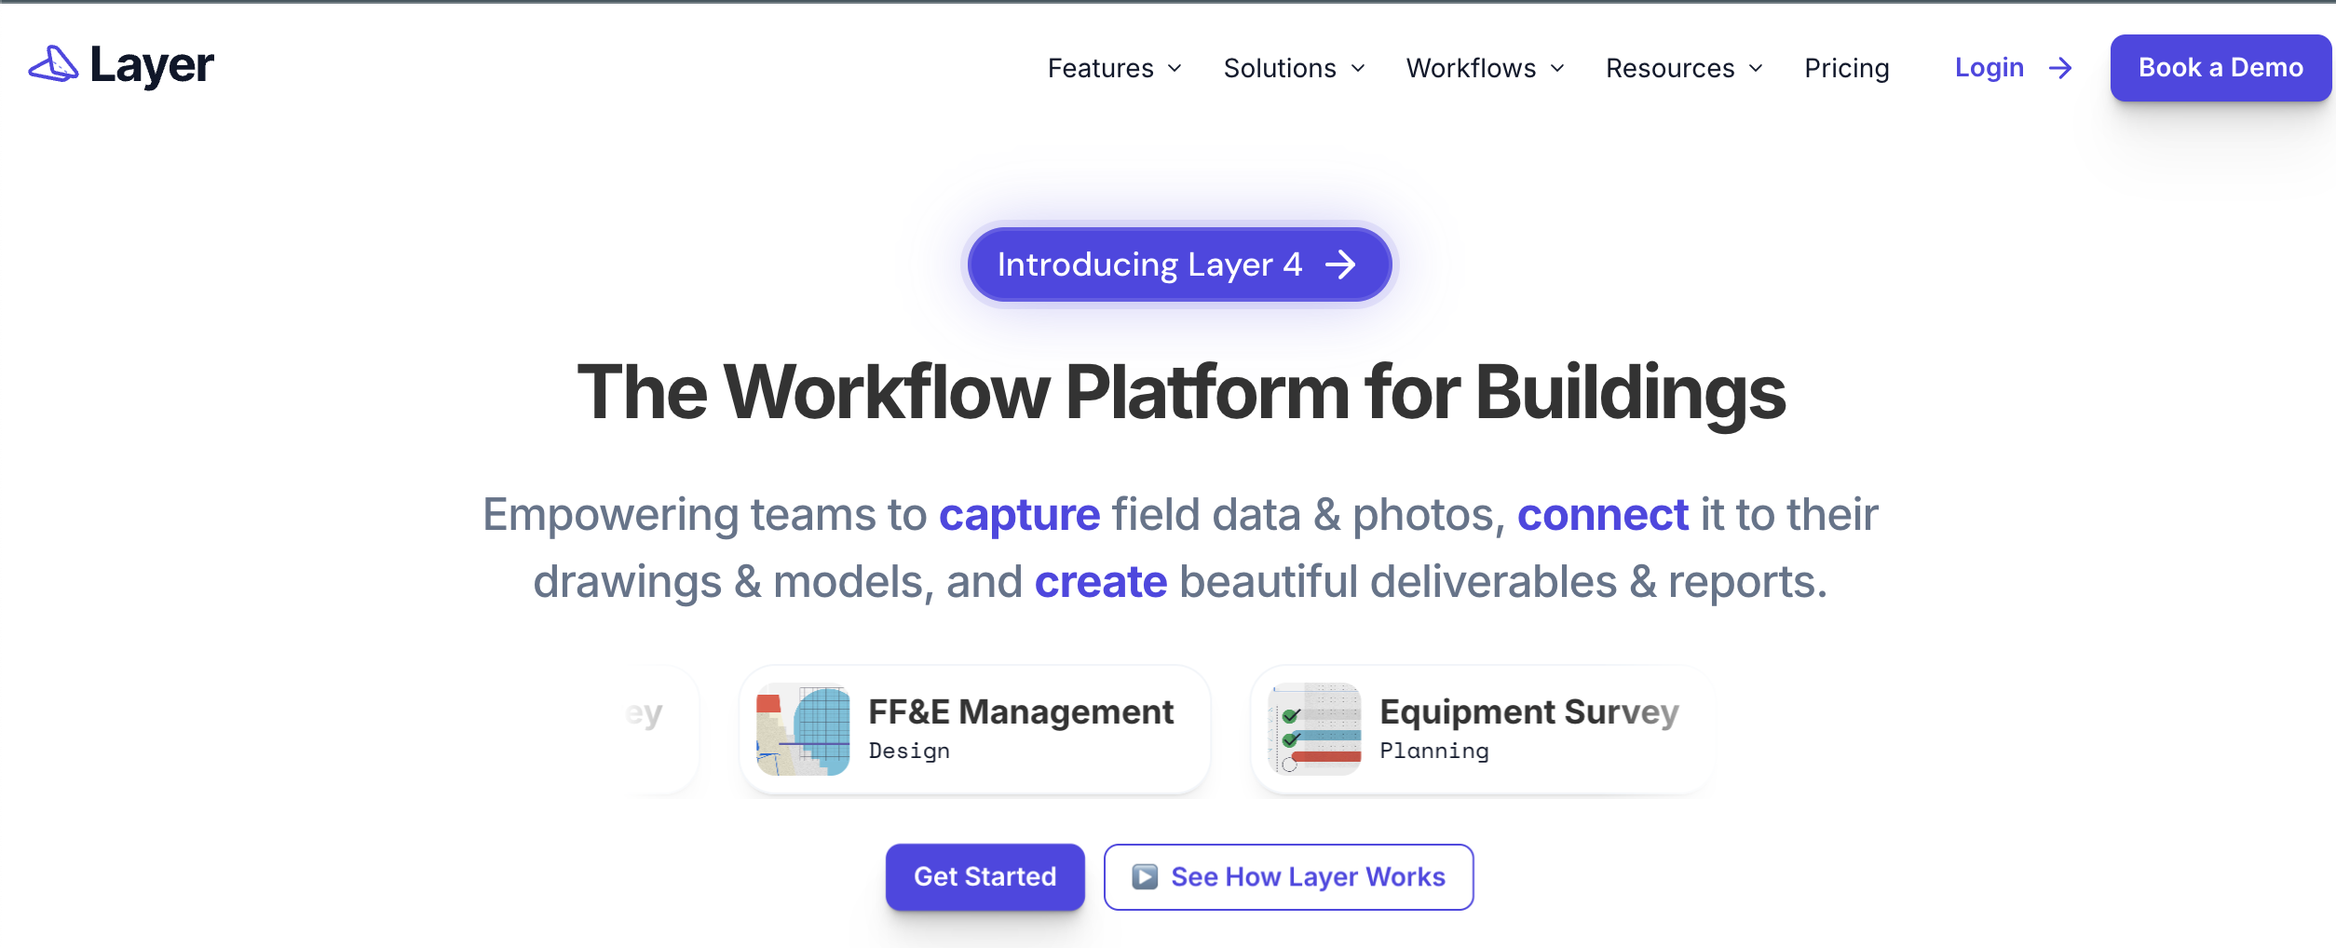This screenshot has height=948, width=2336.
Task: Click the 'connect' highlighted word
Action: (x=1602, y=515)
